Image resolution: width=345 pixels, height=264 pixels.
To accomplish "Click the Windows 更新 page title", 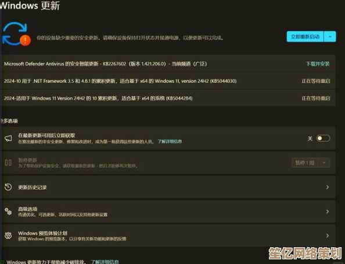I will point(30,5).
